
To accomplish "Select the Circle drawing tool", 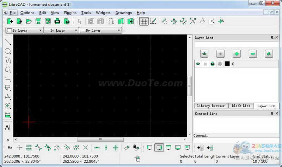I will 8,51.
